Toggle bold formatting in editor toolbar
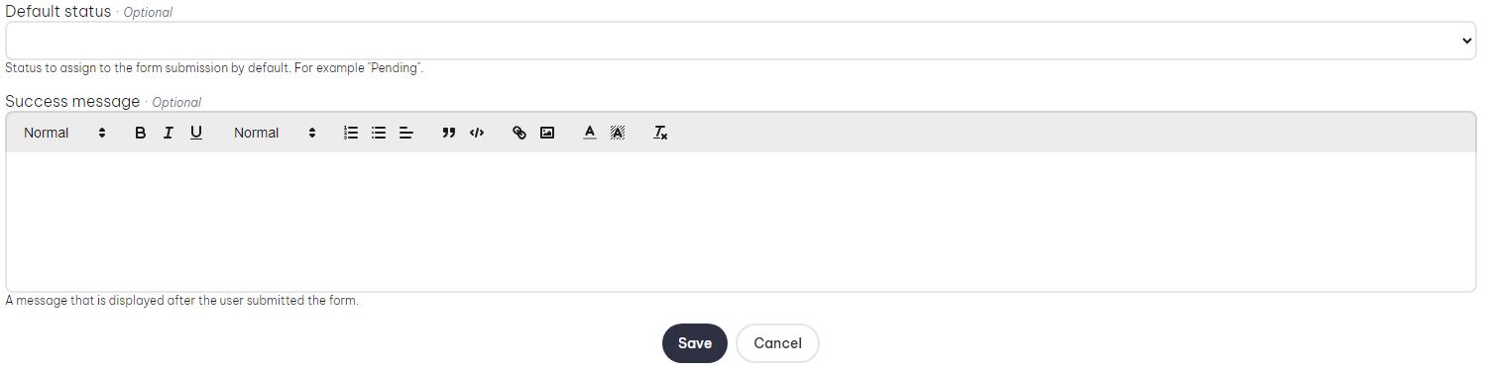The height and width of the screenshot is (373, 1491). 141,133
